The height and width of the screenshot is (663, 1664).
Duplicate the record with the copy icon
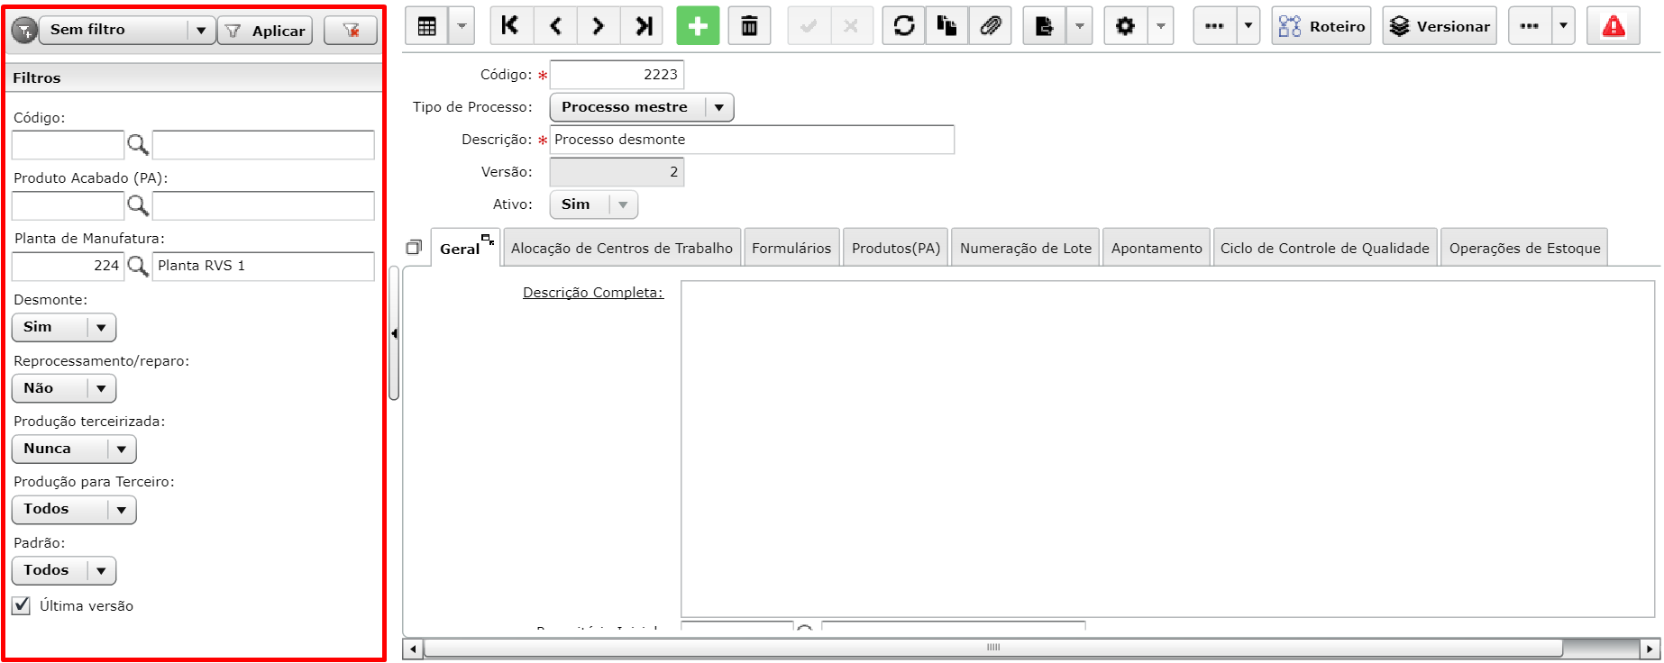pos(946,26)
